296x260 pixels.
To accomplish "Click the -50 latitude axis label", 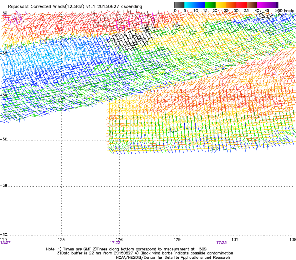I will [x=4, y=13].
